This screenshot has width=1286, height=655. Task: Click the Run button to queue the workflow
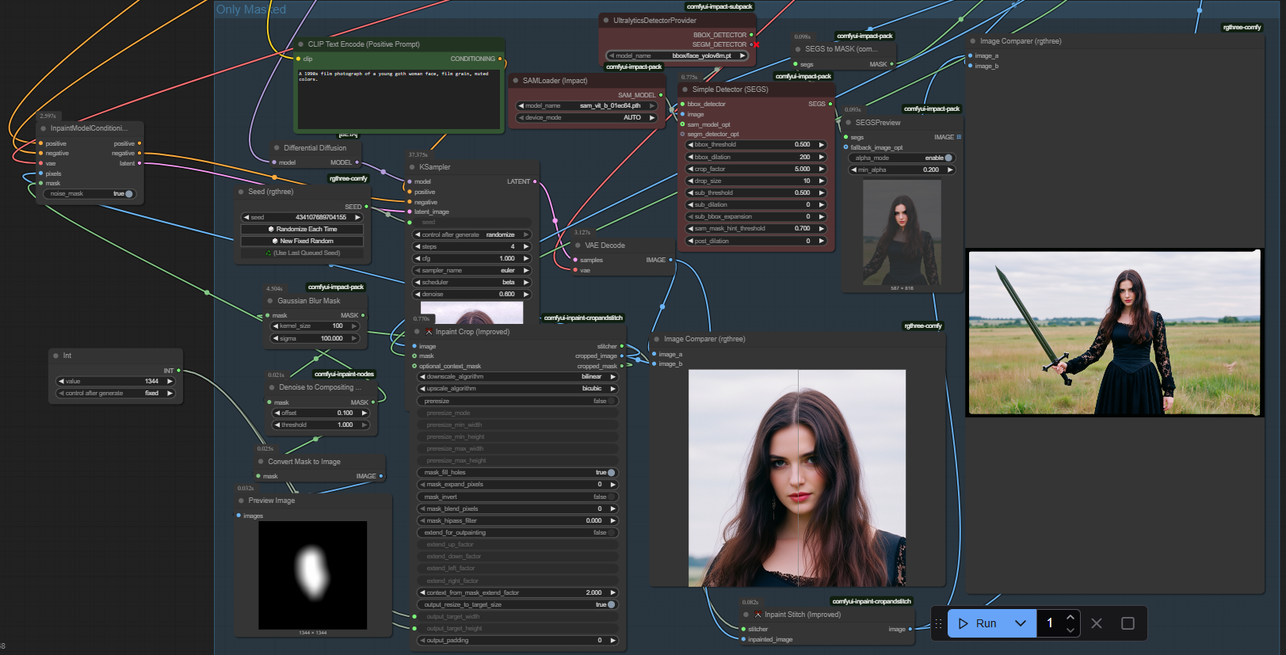pyautogui.click(x=978, y=623)
